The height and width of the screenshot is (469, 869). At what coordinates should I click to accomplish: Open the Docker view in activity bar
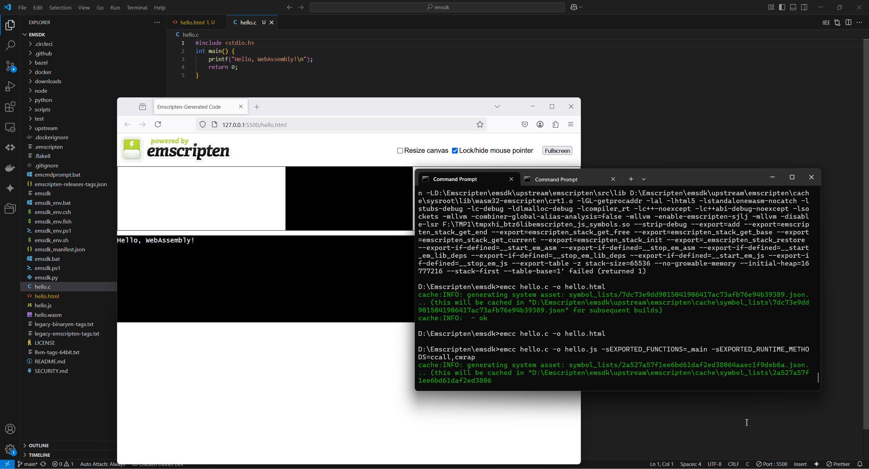pos(10,168)
